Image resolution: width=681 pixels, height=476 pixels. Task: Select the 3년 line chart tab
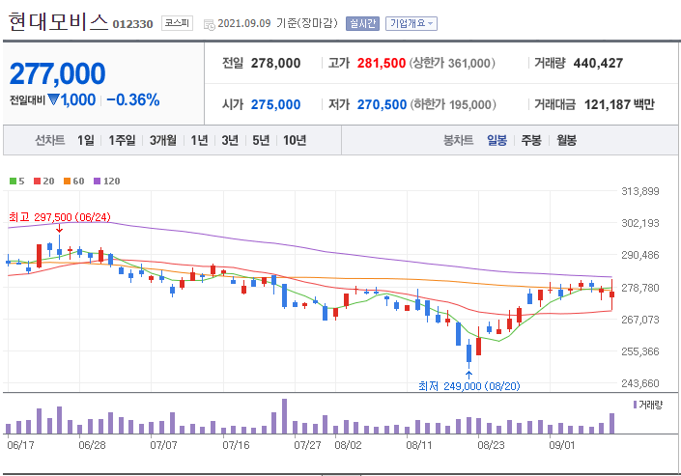pos(230,140)
